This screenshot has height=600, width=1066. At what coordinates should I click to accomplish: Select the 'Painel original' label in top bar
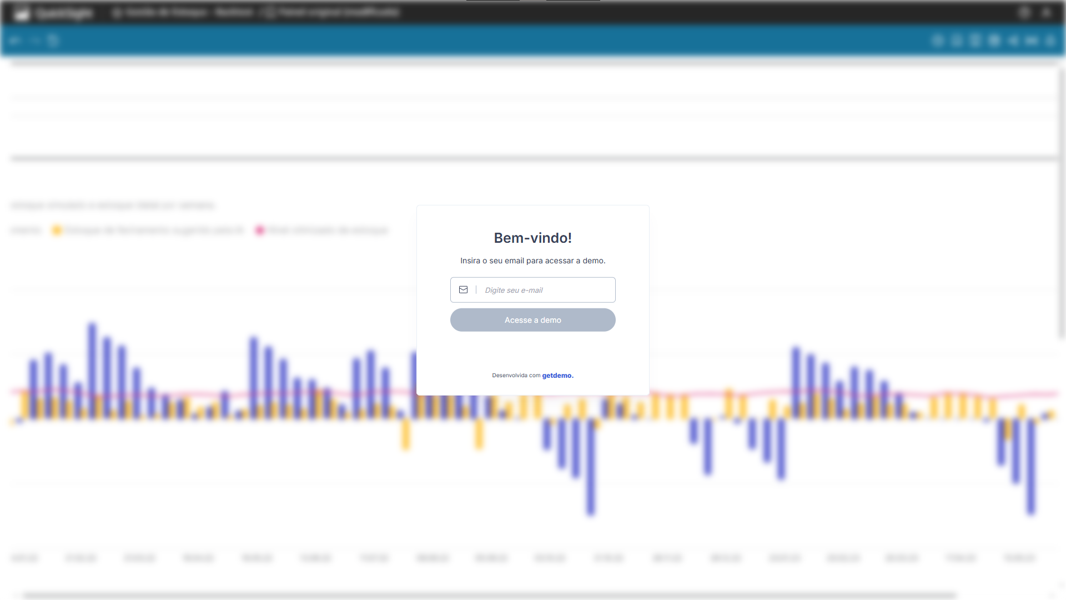(x=339, y=12)
